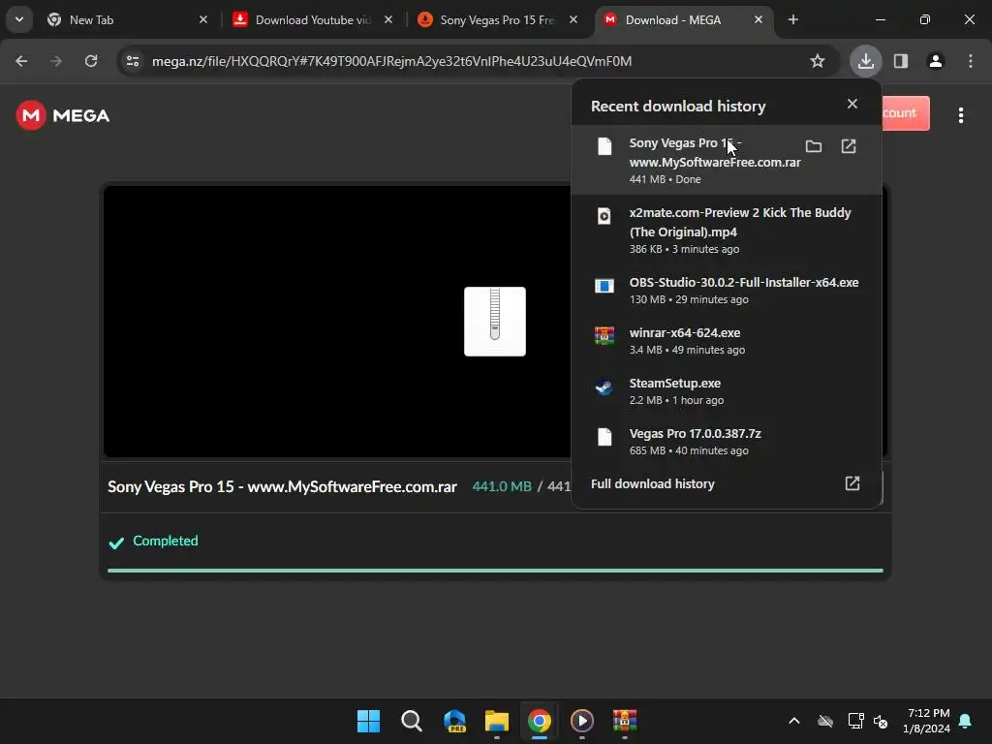992x744 pixels.
Task: Open the tab search dropdown
Action: [x=19, y=19]
